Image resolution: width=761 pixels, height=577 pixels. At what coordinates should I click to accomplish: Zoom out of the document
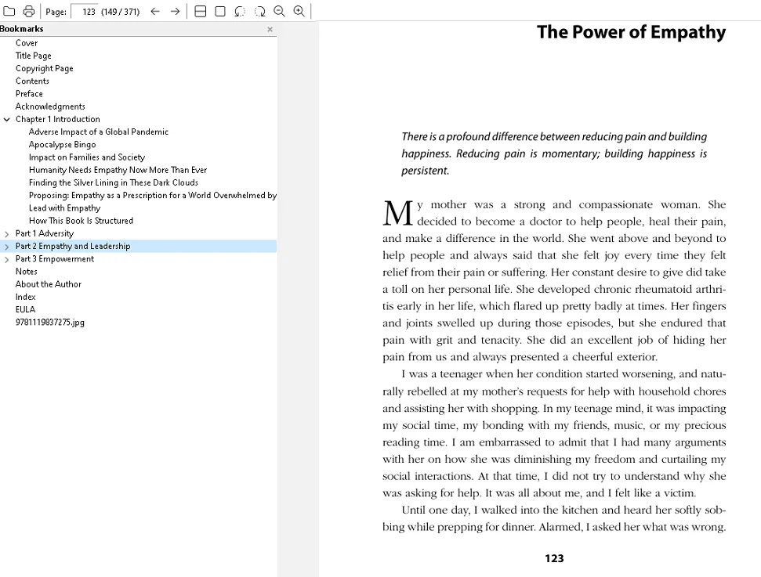tap(279, 11)
